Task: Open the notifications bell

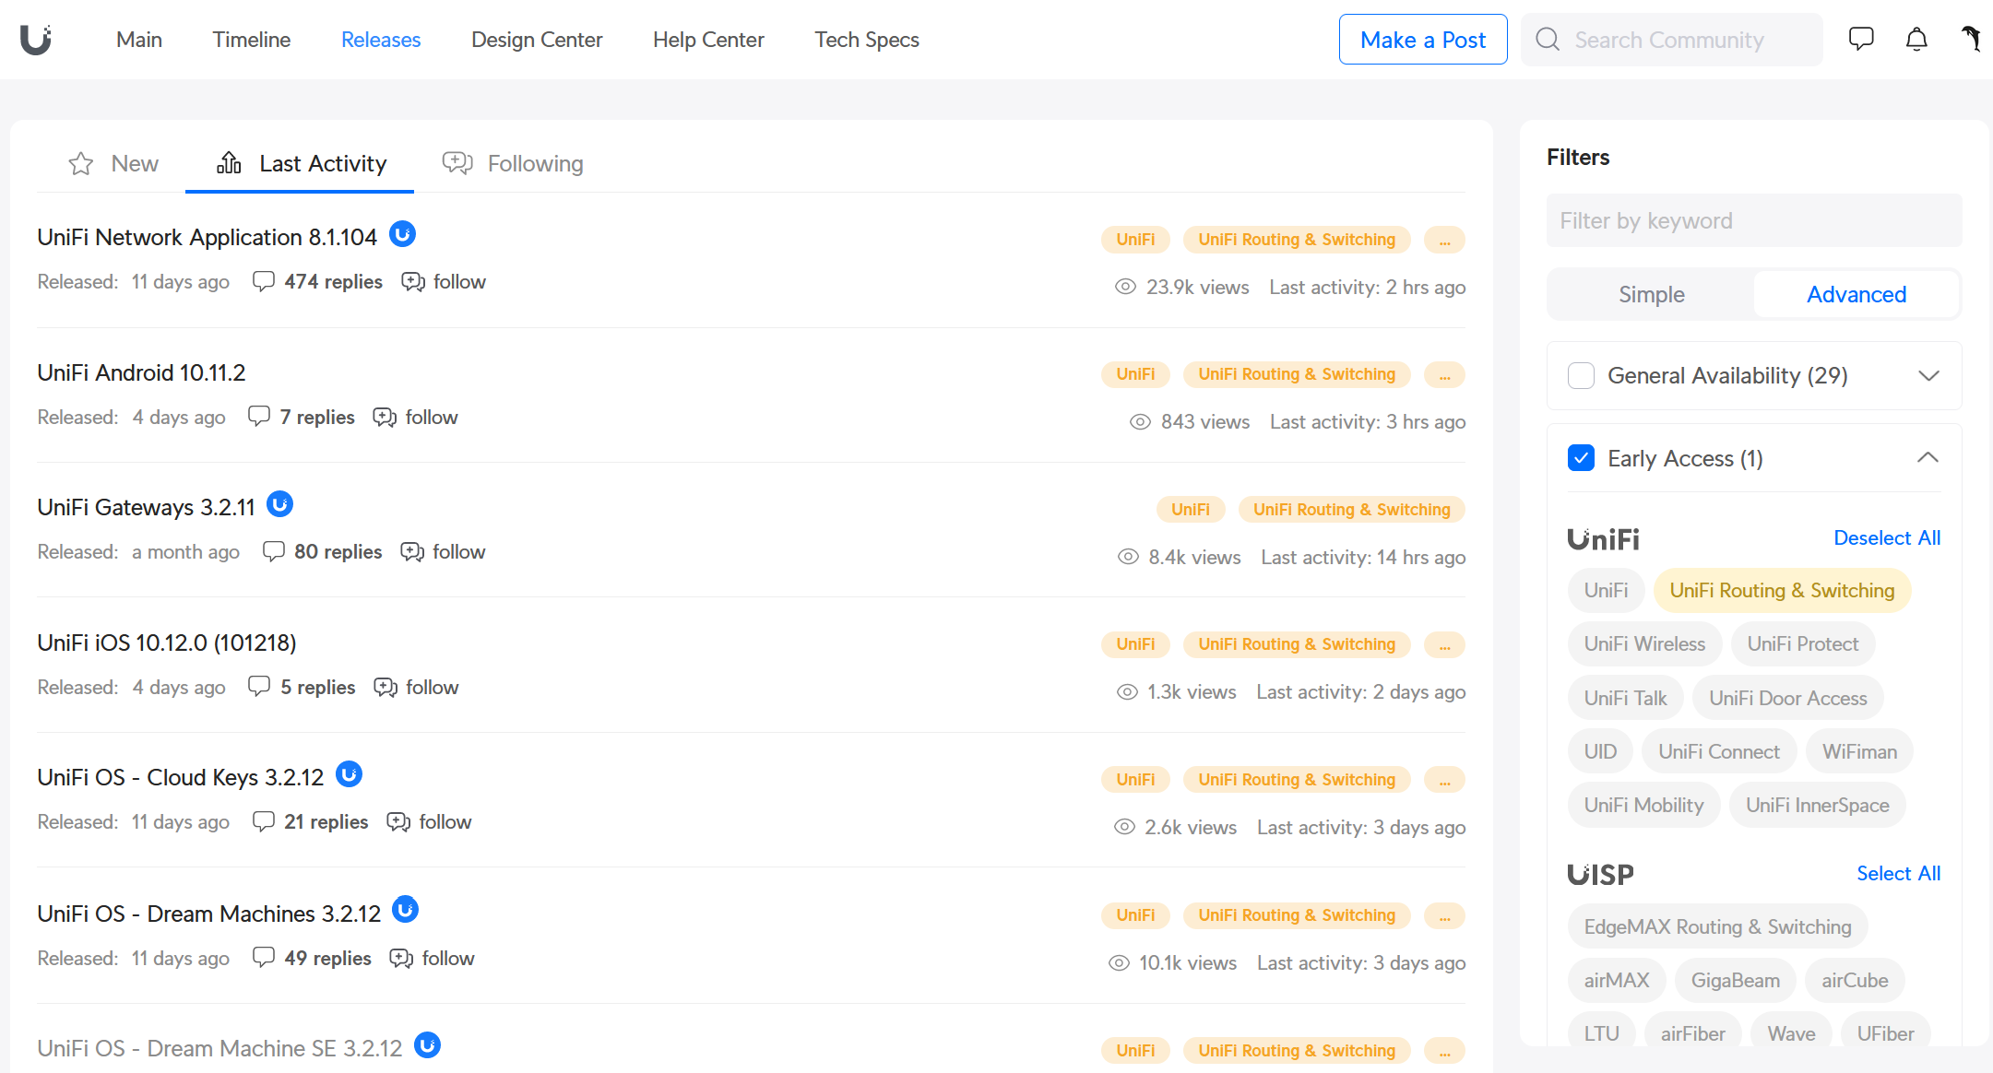Action: pyautogui.click(x=1916, y=39)
